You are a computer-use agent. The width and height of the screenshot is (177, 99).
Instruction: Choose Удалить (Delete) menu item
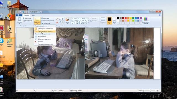pos(45,42)
